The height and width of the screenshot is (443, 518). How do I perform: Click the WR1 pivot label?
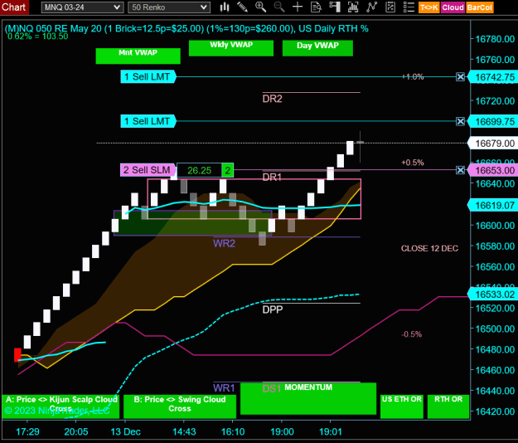coord(224,387)
